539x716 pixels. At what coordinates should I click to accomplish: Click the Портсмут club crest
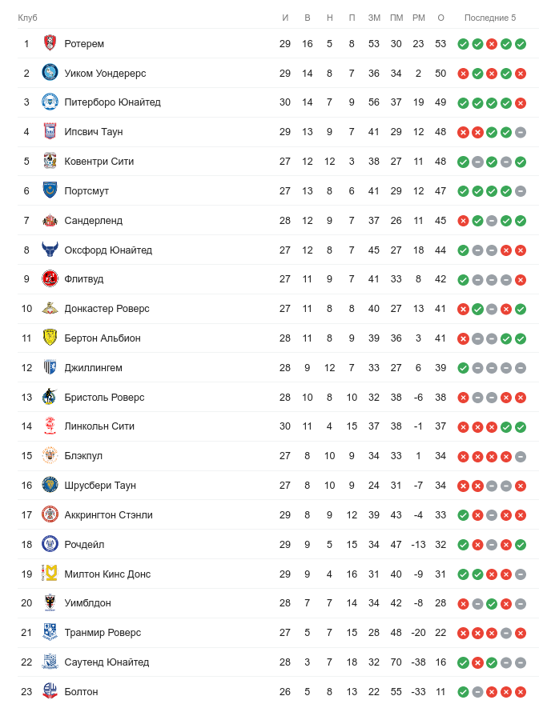(x=50, y=190)
